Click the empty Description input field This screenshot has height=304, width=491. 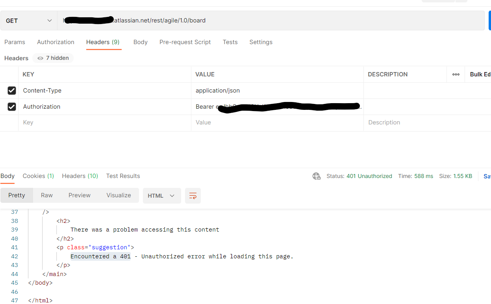point(427,122)
